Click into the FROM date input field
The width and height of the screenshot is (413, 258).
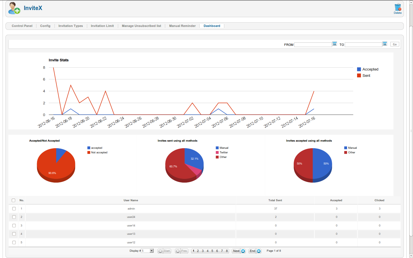click(313, 45)
